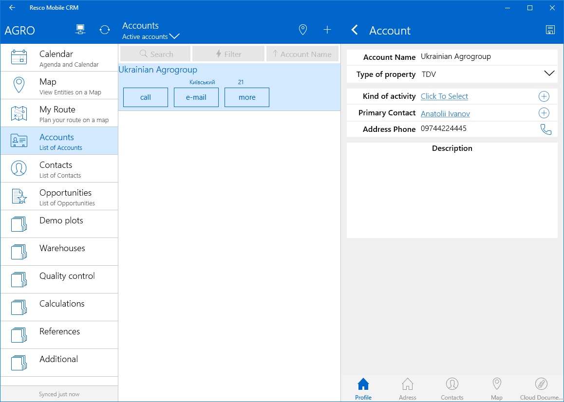
Task: Click the My Route map icon
Action: (19, 113)
